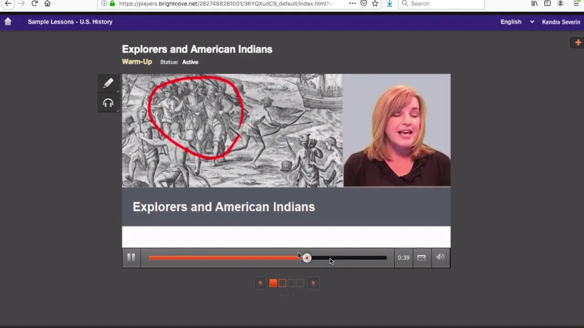Open the Firefox account icon
The height and width of the screenshot is (328, 584).
[x=560, y=4]
